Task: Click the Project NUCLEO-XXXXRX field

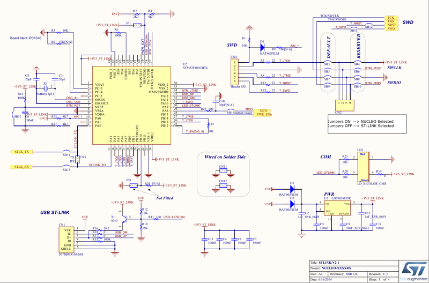Action: click(x=354, y=268)
